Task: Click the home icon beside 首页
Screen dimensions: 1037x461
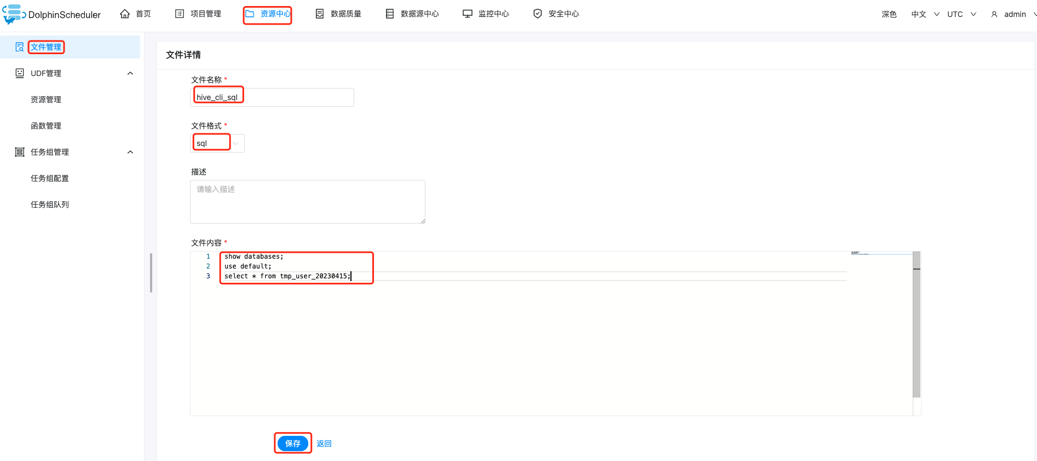Action: pos(125,14)
